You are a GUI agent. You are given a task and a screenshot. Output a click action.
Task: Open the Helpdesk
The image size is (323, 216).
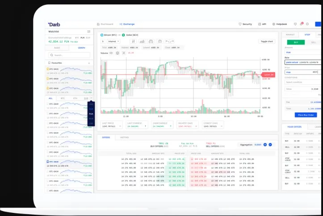coord(280,24)
